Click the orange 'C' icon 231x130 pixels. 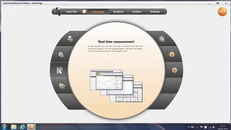(175, 70)
